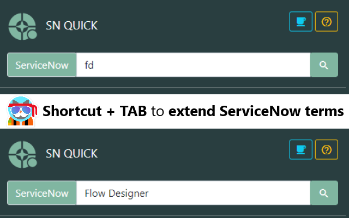
Task: Click the 'extend ServiceNow terms' banner text
Action: pyautogui.click(x=256, y=111)
